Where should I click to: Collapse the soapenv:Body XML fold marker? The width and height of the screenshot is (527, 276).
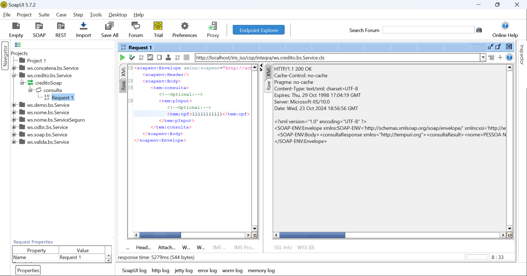130,81
